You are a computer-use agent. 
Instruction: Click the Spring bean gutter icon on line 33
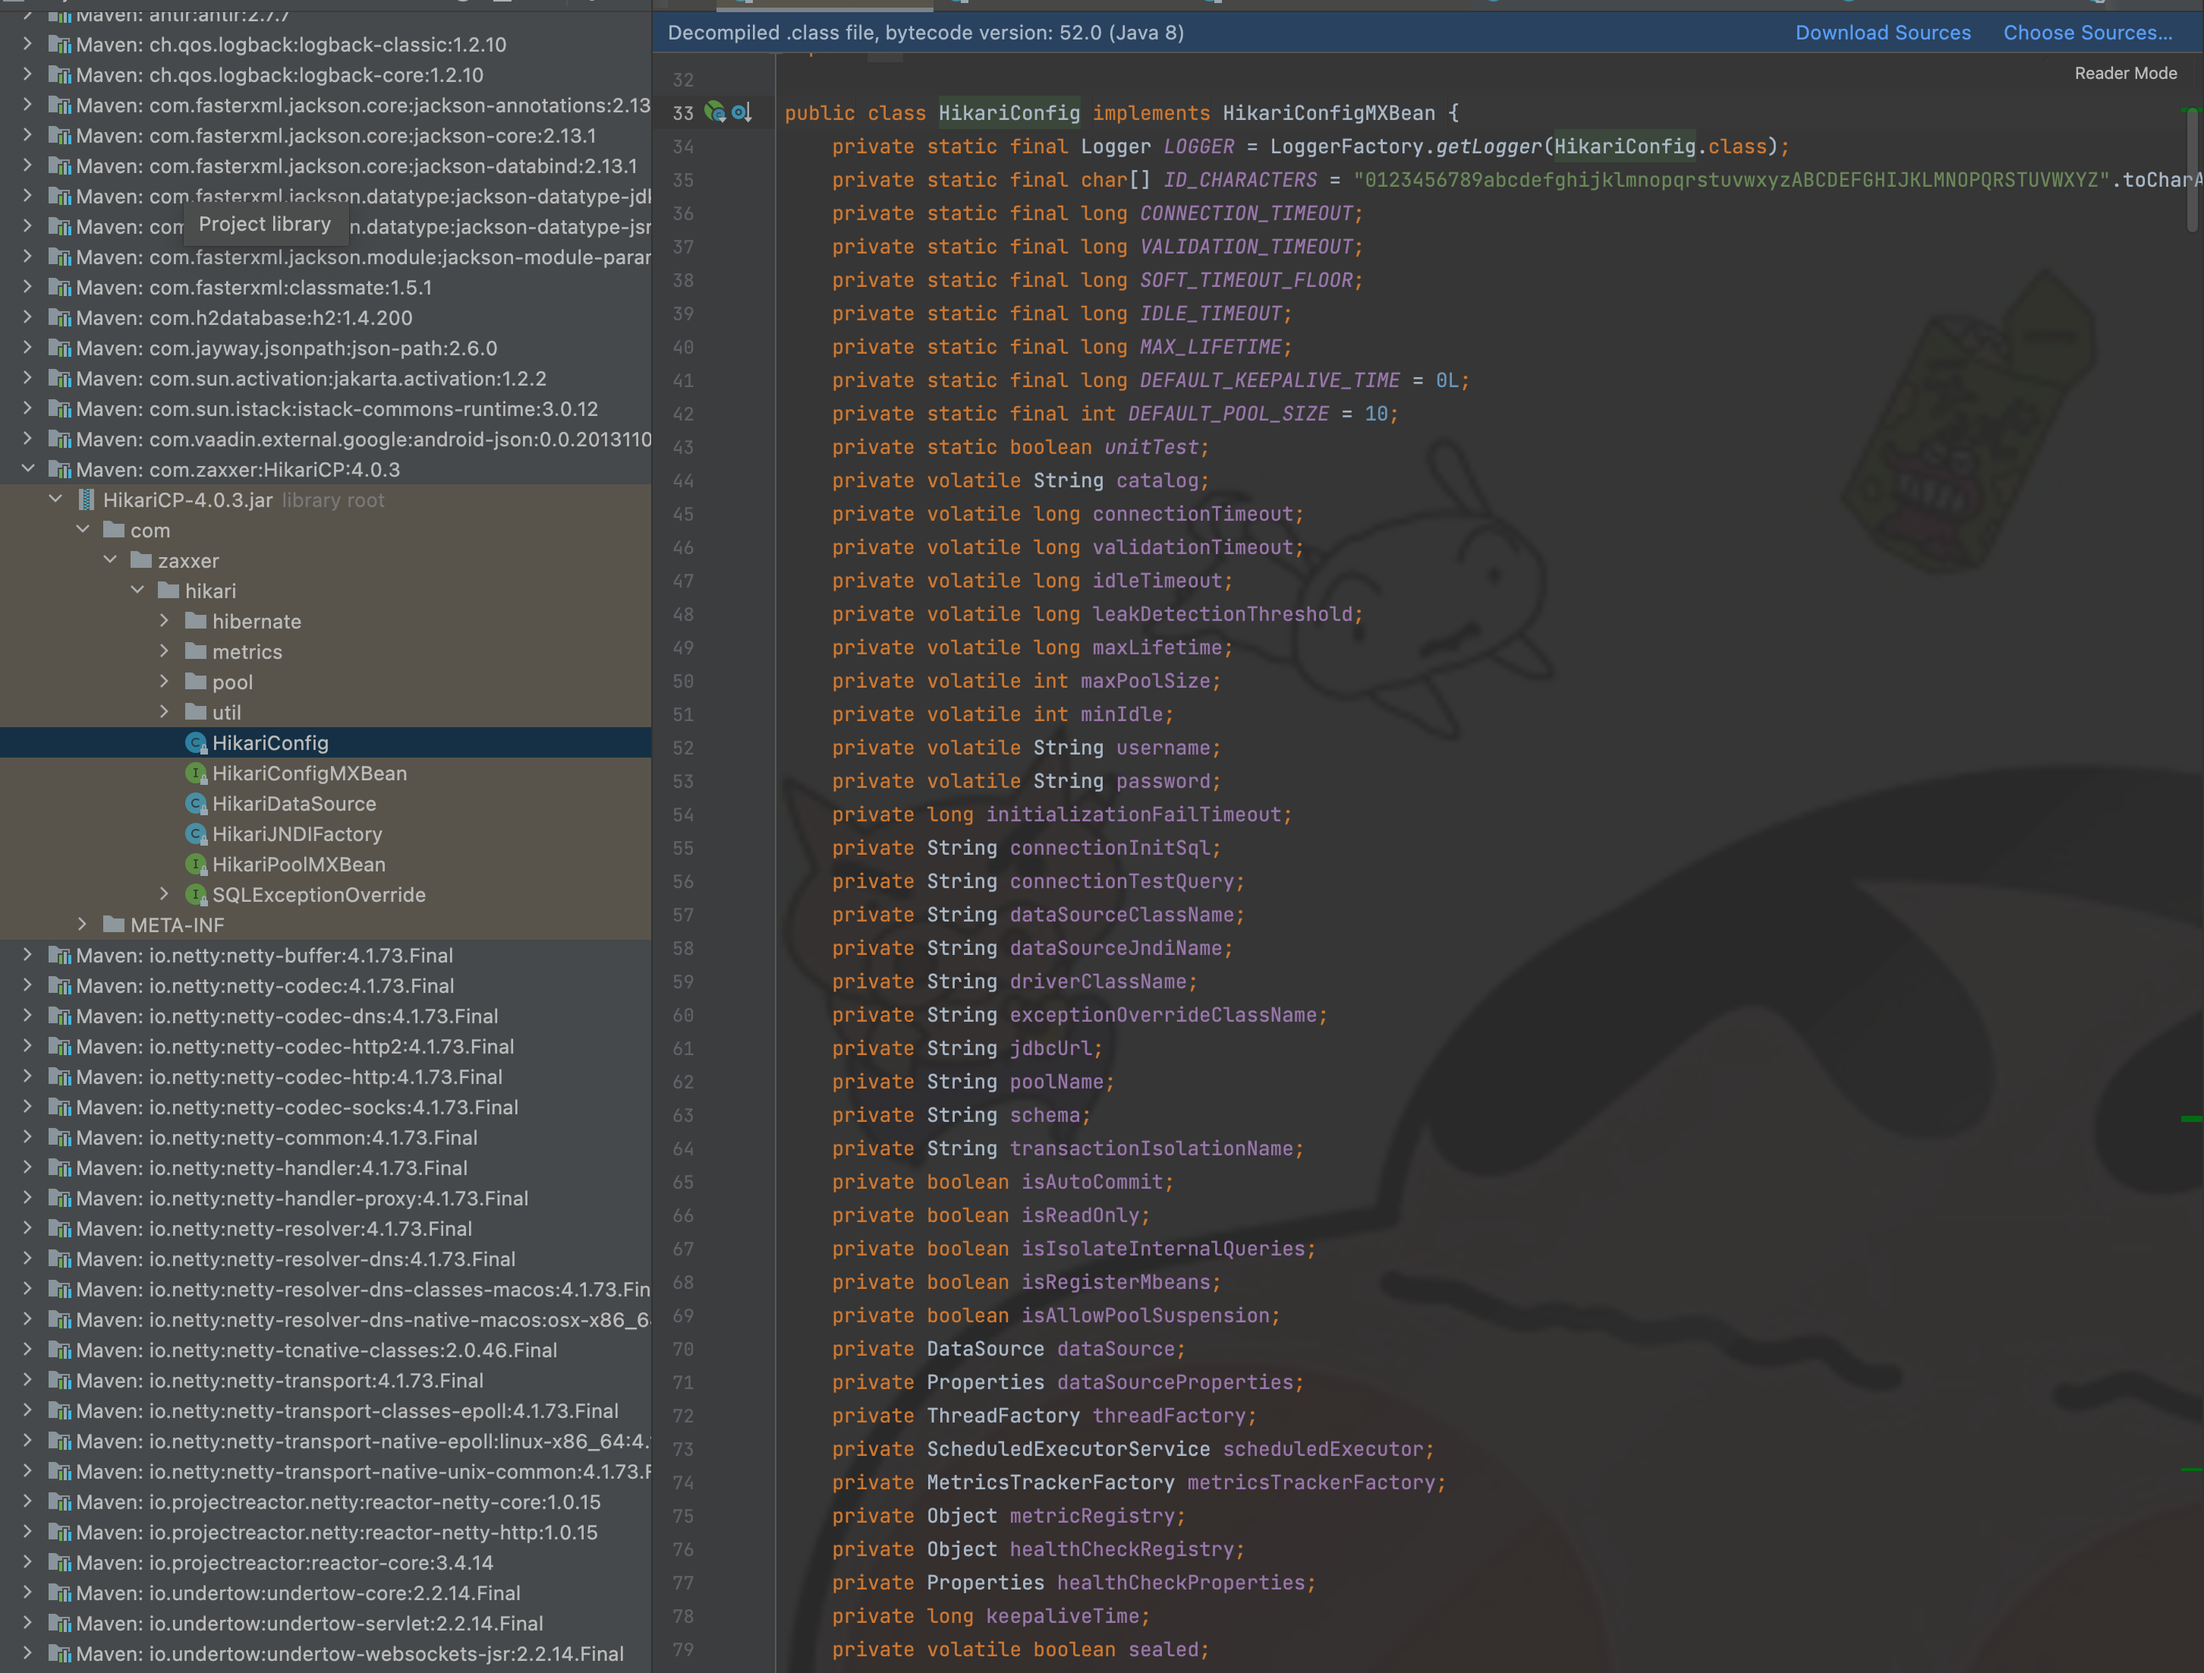pyautogui.click(x=714, y=112)
